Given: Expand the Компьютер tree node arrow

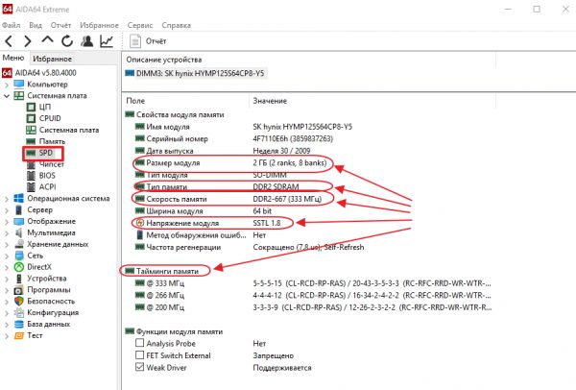Looking at the screenshot, I should 7,85.
